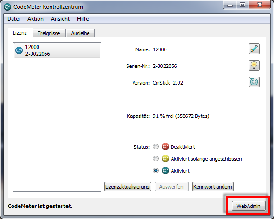
Task: Select the 12000 2-3022056 list entry
Action: 57,50
